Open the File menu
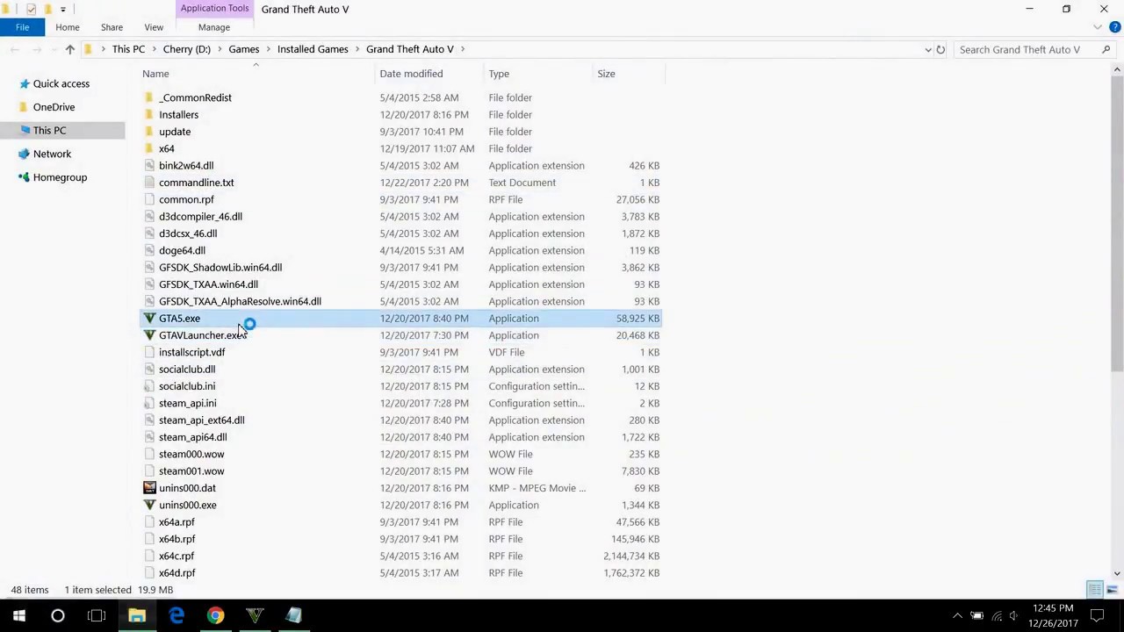1124x632 pixels. 22,27
